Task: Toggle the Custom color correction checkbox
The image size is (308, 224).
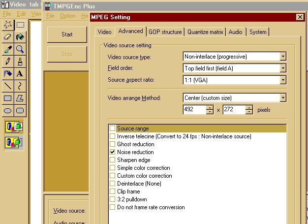Action: [112, 176]
